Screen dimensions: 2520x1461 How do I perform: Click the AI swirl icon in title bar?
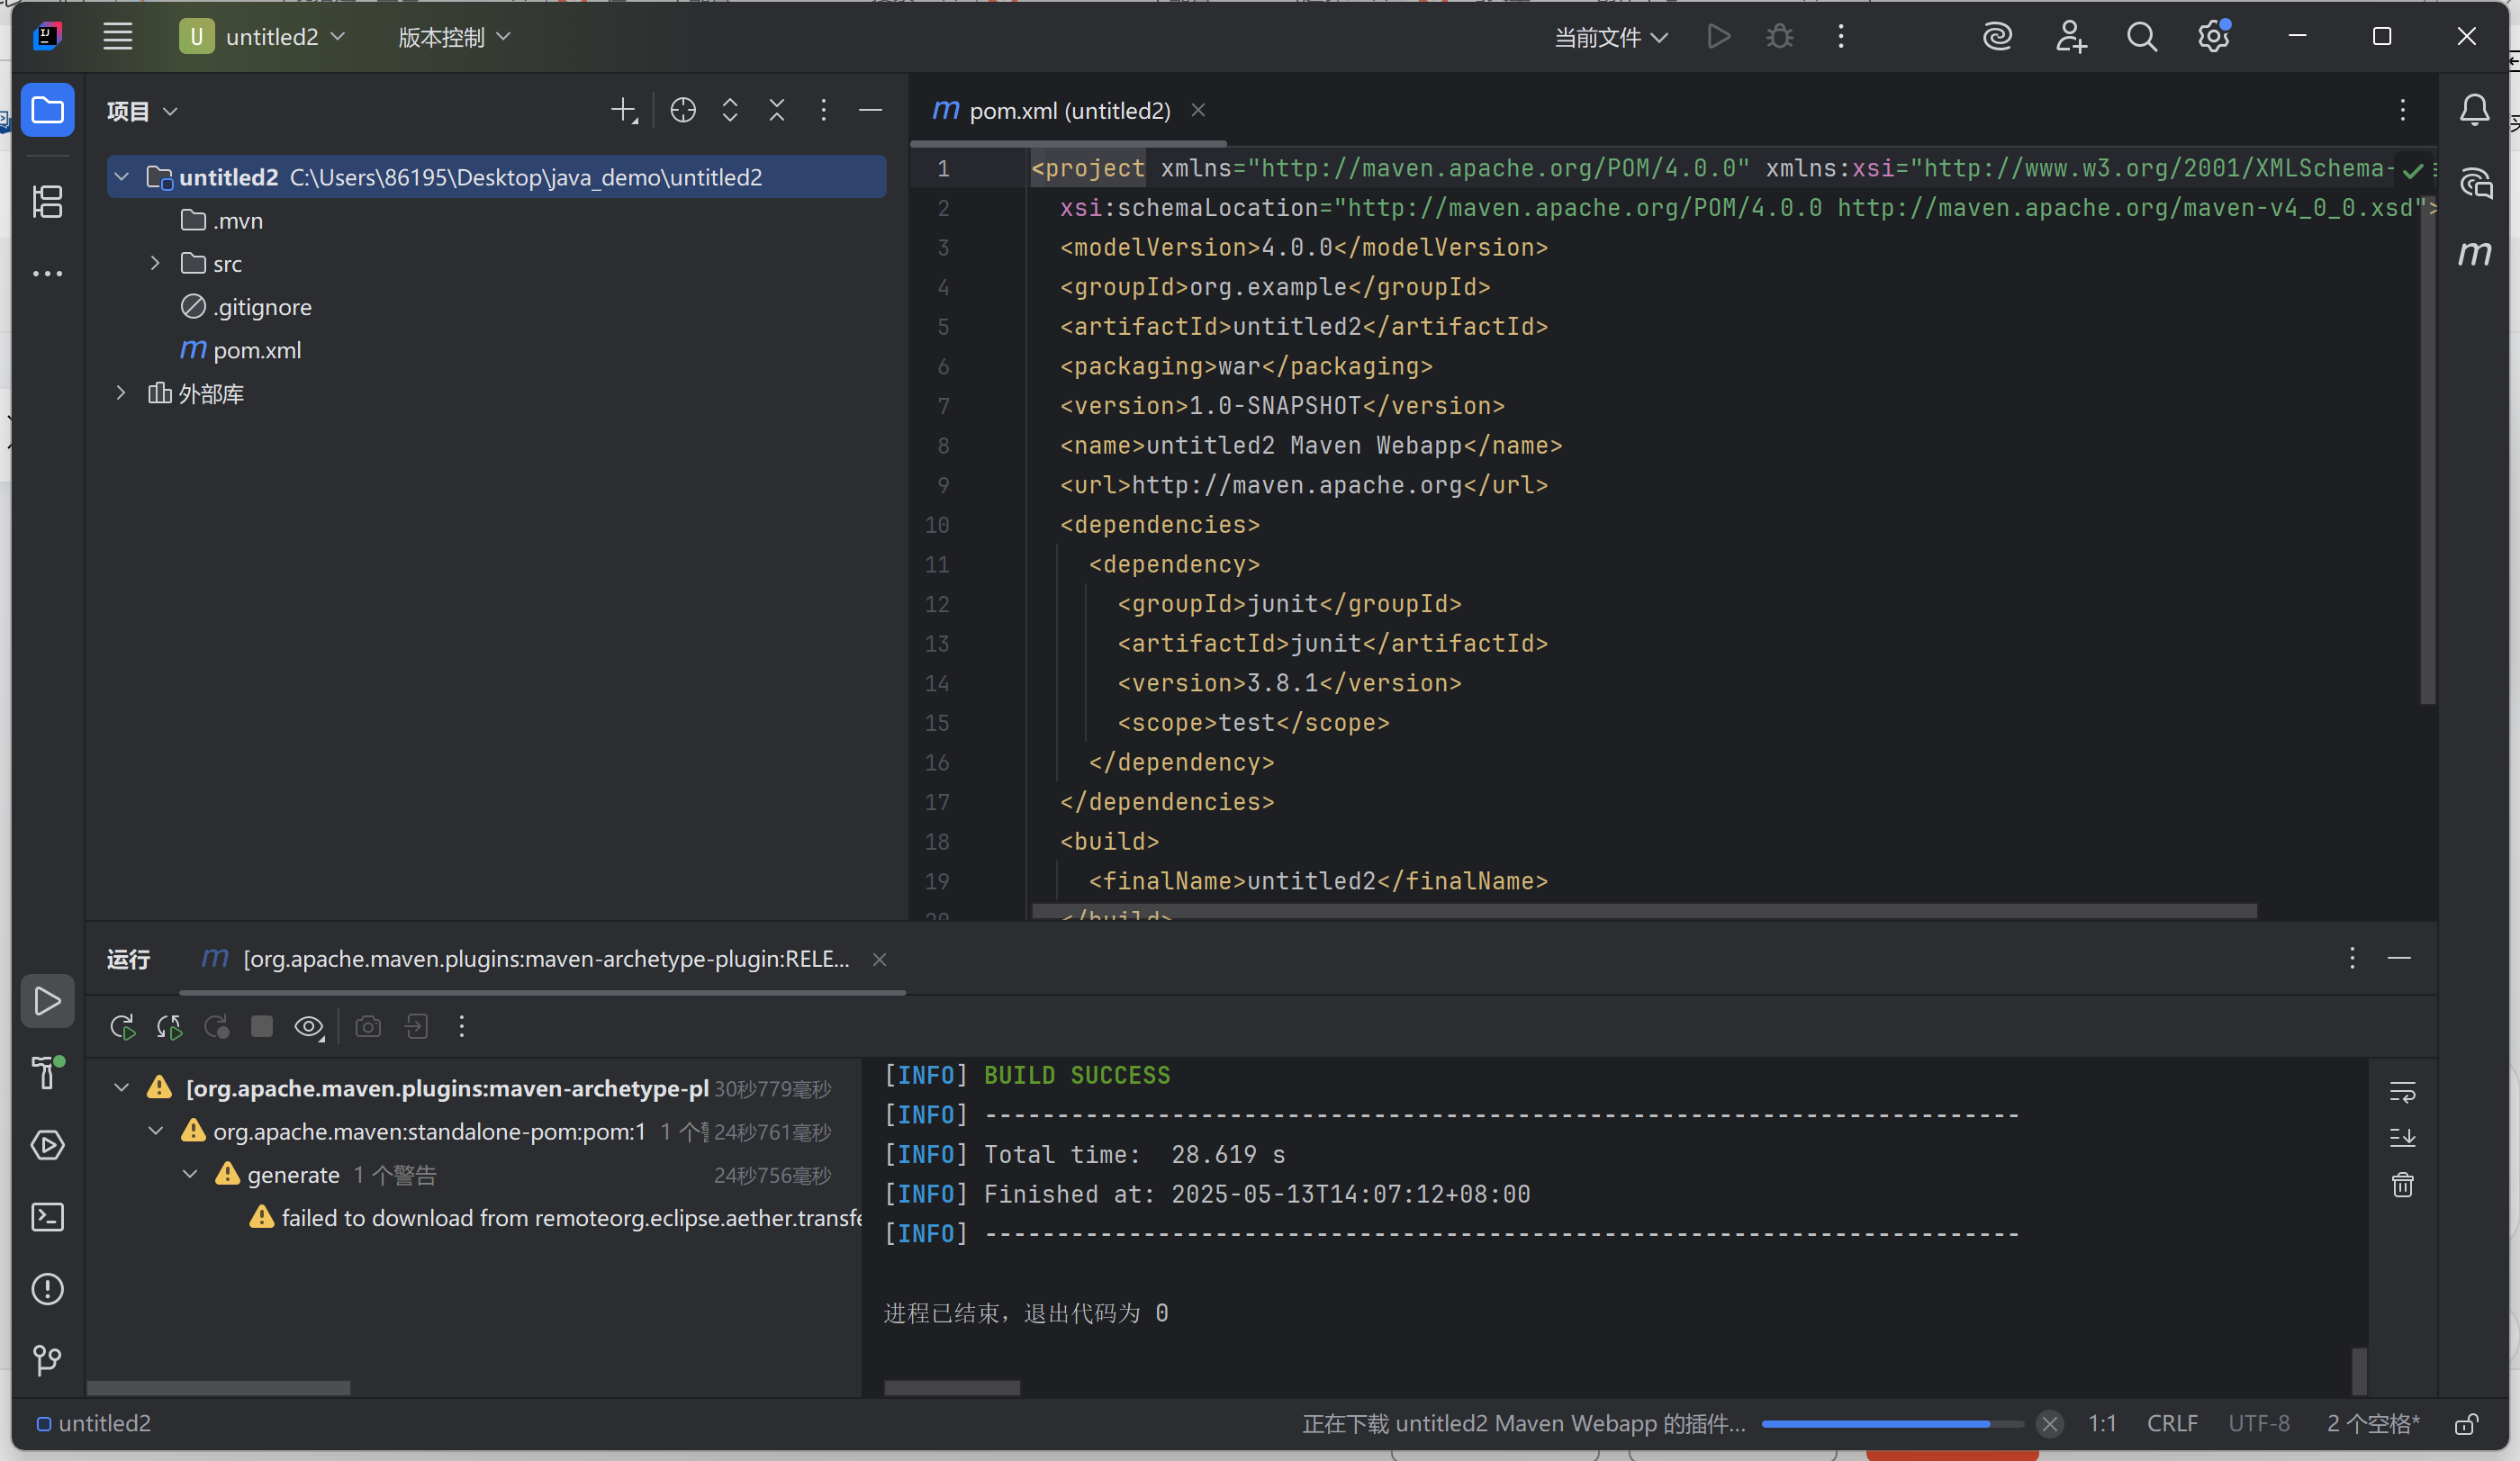click(1997, 37)
